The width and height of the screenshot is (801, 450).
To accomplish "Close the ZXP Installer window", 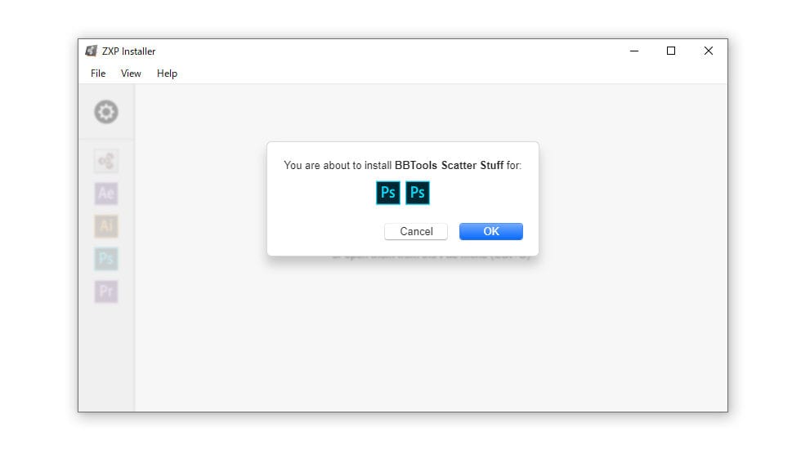I will [709, 51].
